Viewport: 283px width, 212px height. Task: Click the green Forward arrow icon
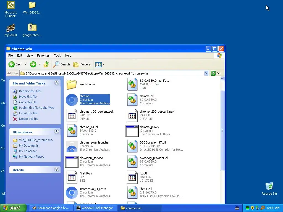click(x=33, y=64)
